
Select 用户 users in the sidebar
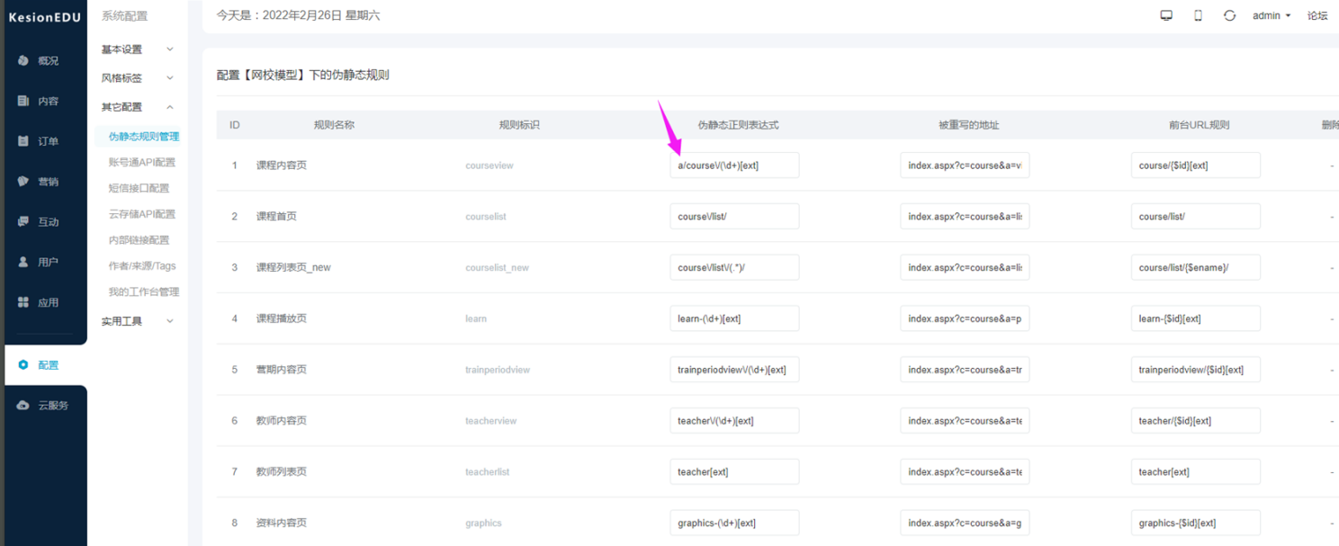tap(39, 262)
